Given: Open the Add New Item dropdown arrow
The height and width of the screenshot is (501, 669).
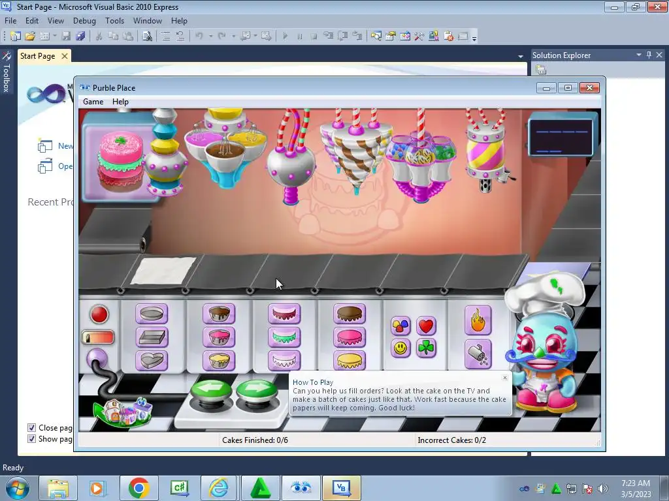Looking at the screenshot, I should click(55, 37).
